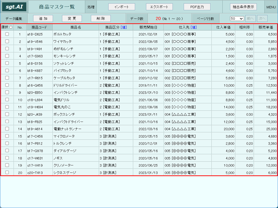
Task: Sort by the 商品コード column header
Action: [x=39, y=27]
